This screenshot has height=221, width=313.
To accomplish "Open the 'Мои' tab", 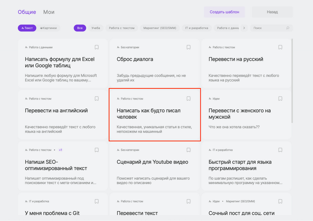I will (x=49, y=12).
